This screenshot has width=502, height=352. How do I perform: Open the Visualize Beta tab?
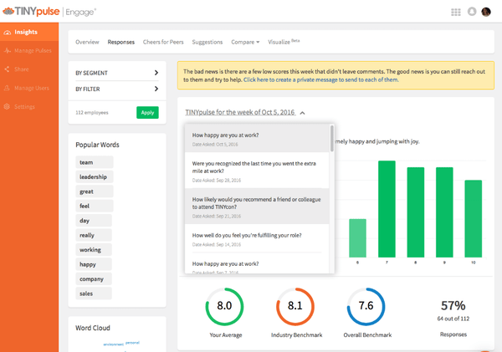tap(284, 42)
